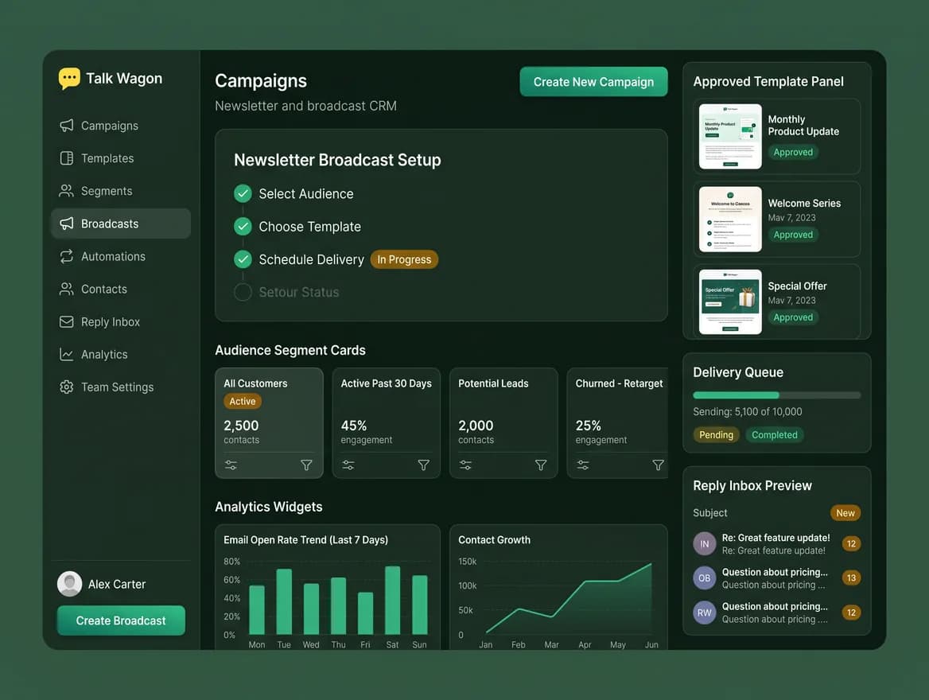Screen dimensions: 929x700
Task: Click the Automations loop icon in sidebar
Action: [66, 256]
